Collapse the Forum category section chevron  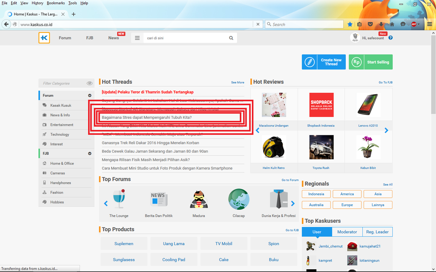tap(90, 96)
